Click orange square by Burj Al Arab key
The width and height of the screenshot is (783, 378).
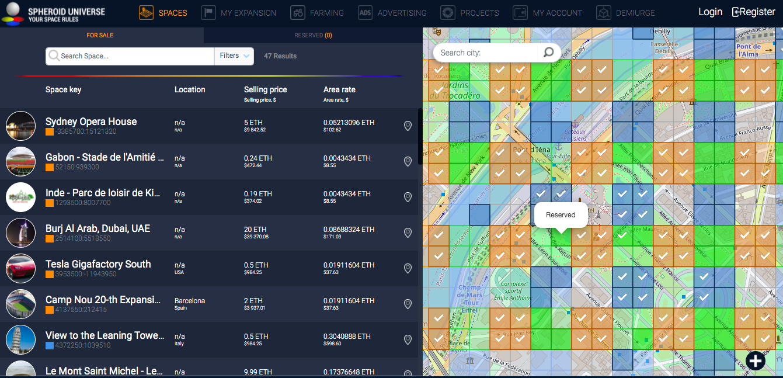50,239
